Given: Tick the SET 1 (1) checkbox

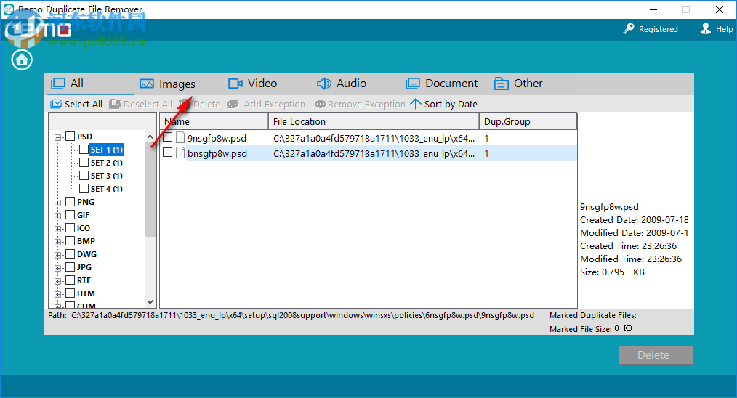Looking at the screenshot, I should click(84, 150).
